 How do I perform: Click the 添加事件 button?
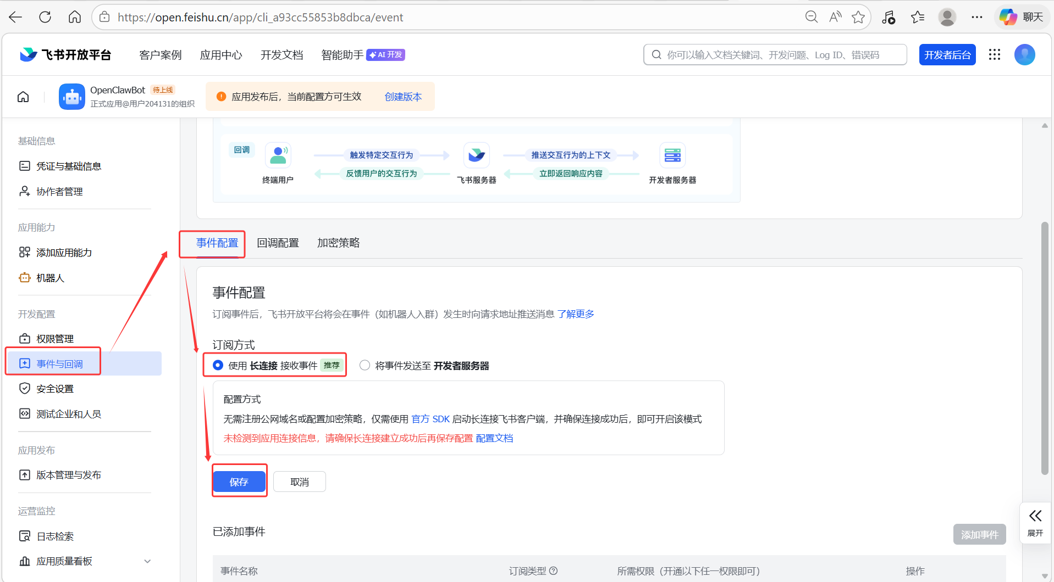coord(979,534)
